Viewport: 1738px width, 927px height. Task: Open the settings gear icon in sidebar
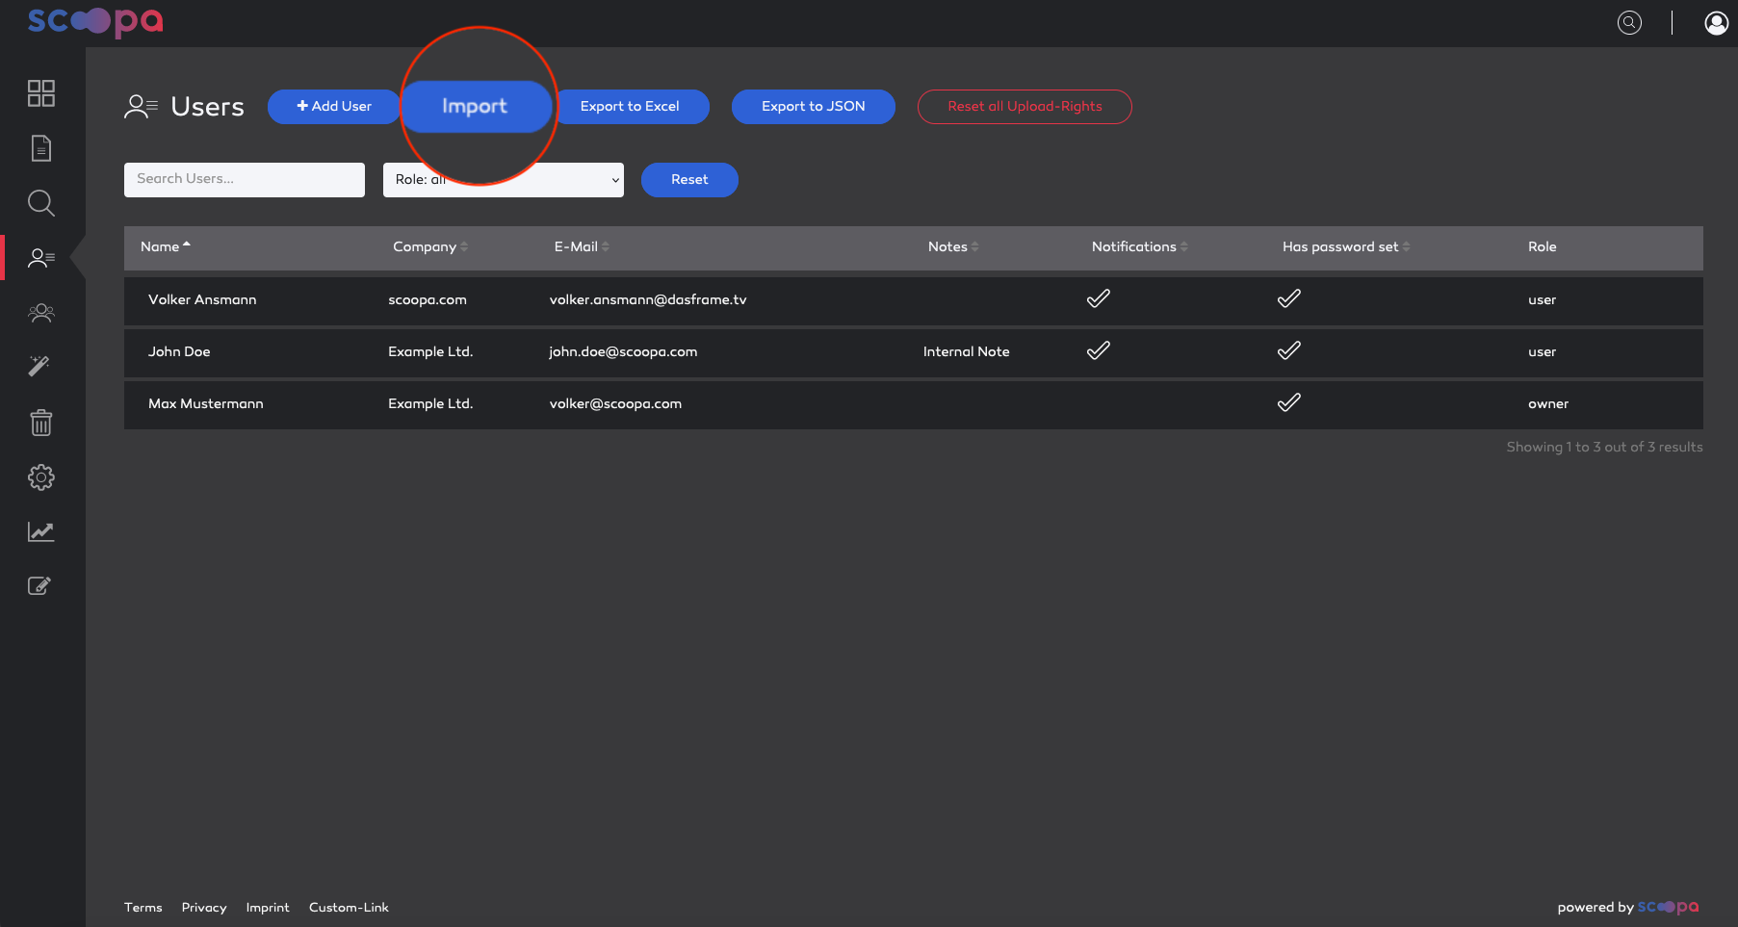point(41,477)
